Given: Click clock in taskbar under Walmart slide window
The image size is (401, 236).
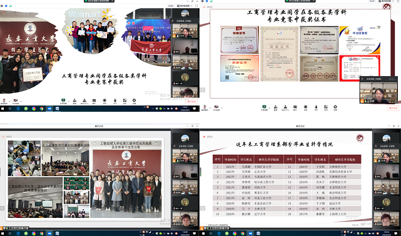Looking at the screenshot, I should [185, 109].
